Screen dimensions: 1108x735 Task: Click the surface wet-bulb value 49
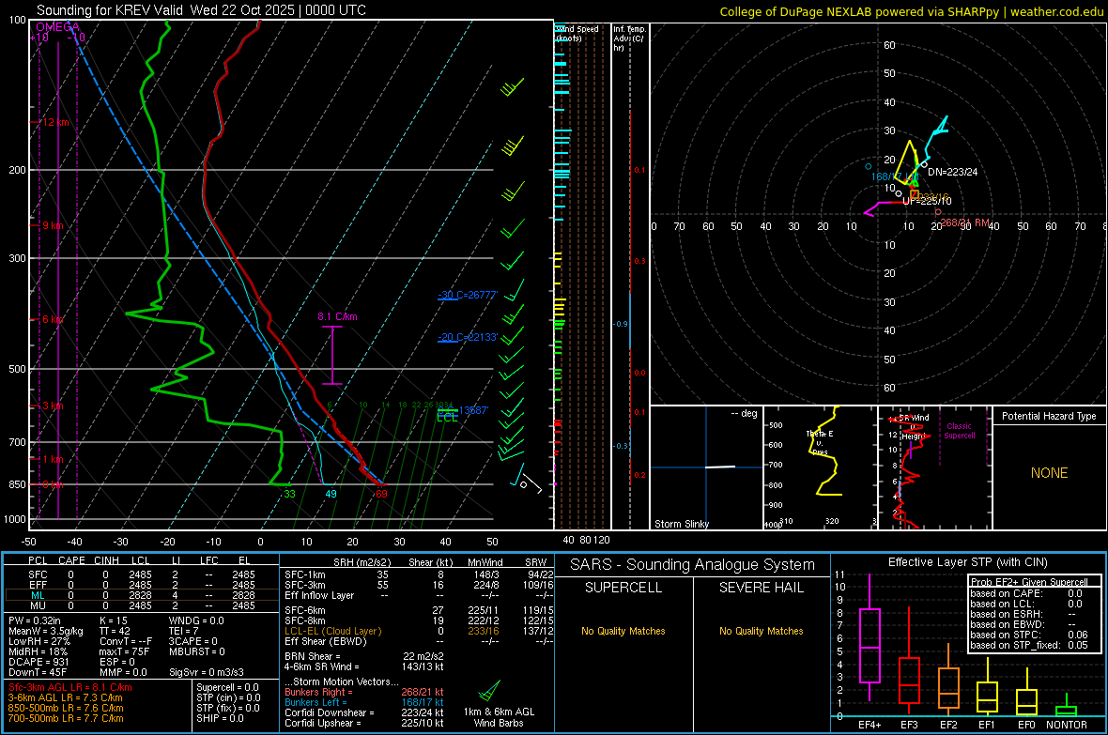pyautogui.click(x=331, y=494)
